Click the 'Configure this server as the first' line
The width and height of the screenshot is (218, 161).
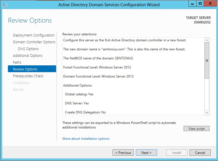click(125, 40)
